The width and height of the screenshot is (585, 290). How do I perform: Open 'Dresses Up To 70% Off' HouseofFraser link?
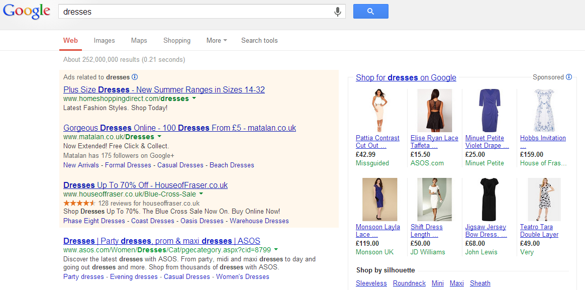[x=146, y=185]
